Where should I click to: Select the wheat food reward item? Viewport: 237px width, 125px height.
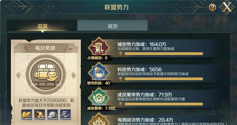27,115
